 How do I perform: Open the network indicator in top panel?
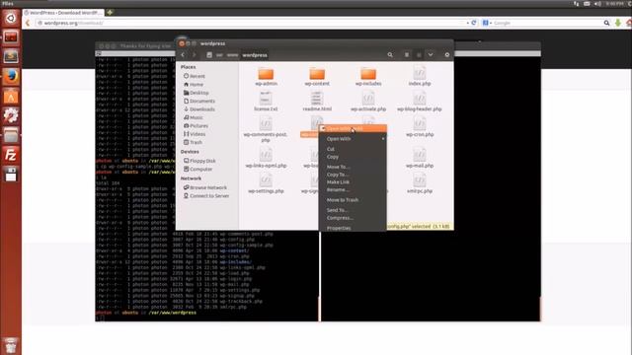click(577, 4)
